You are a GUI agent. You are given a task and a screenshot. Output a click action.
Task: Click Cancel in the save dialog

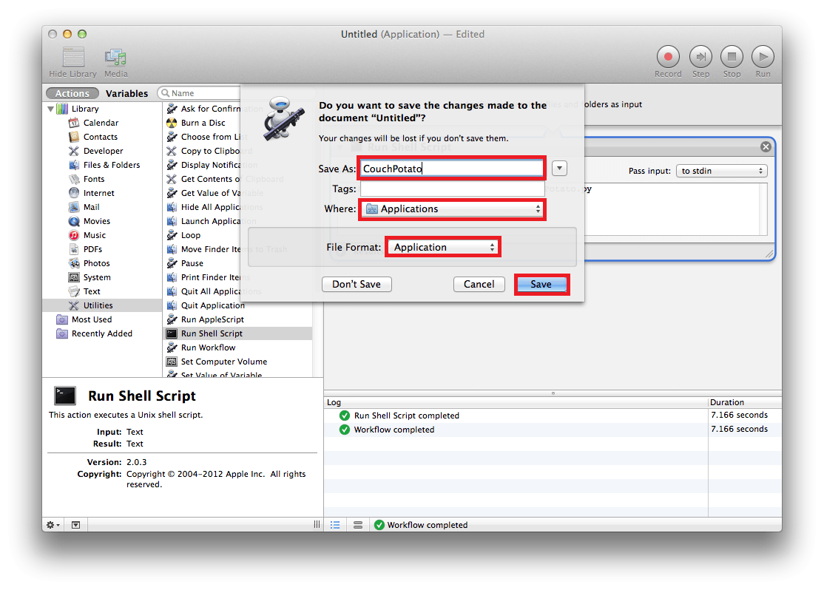pos(479,284)
